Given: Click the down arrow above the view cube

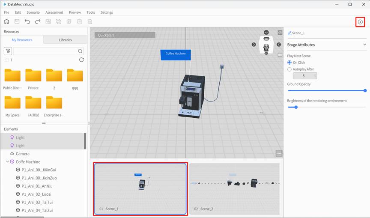Looking at the screenshot, I should [266, 33].
